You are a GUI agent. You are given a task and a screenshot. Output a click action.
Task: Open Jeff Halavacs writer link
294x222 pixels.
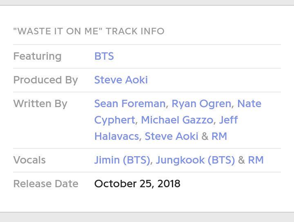pyautogui.click(x=228, y=120)
